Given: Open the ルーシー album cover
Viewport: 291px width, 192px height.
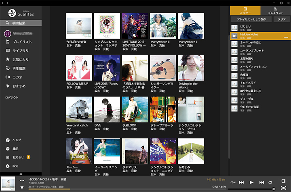Looking at the screenshot, I should (x=79, y=151).
